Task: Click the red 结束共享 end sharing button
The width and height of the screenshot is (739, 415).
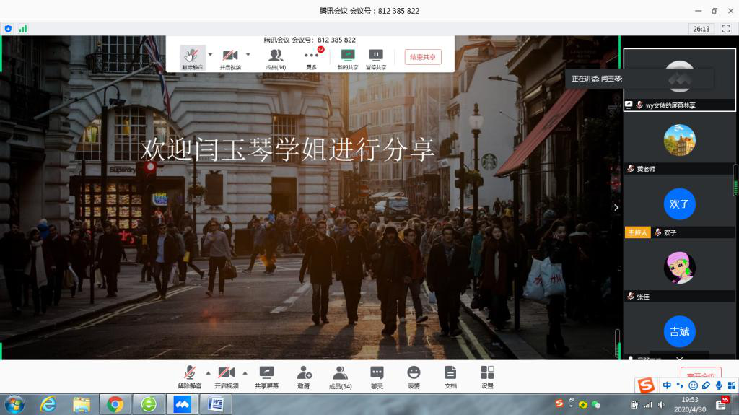Action: pos(423,57)
